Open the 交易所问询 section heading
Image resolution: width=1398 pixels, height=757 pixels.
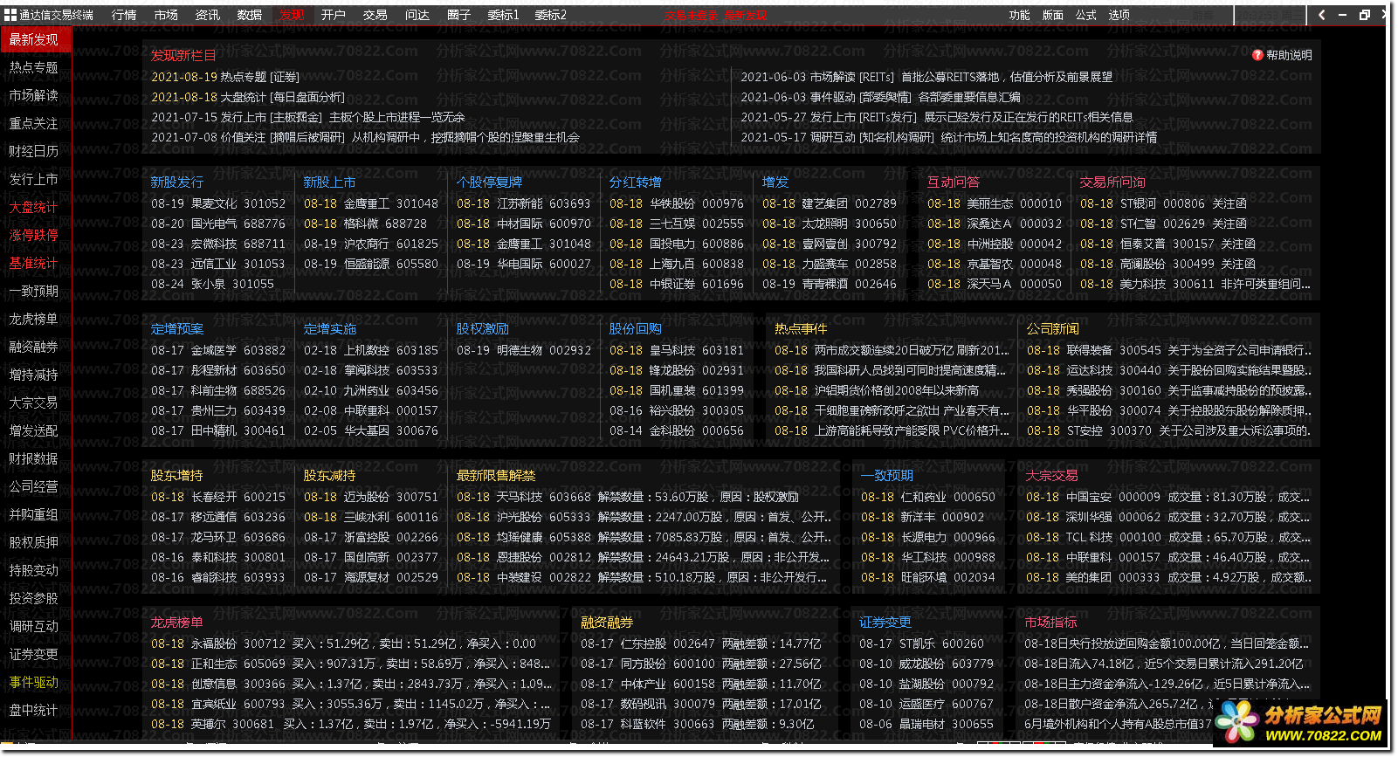tap(1112, 182)
